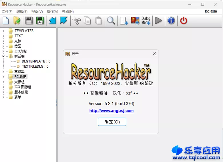Expand the 字符串 tree node
223x162 pixels.
pyautogui.click(x=3, y=72)
